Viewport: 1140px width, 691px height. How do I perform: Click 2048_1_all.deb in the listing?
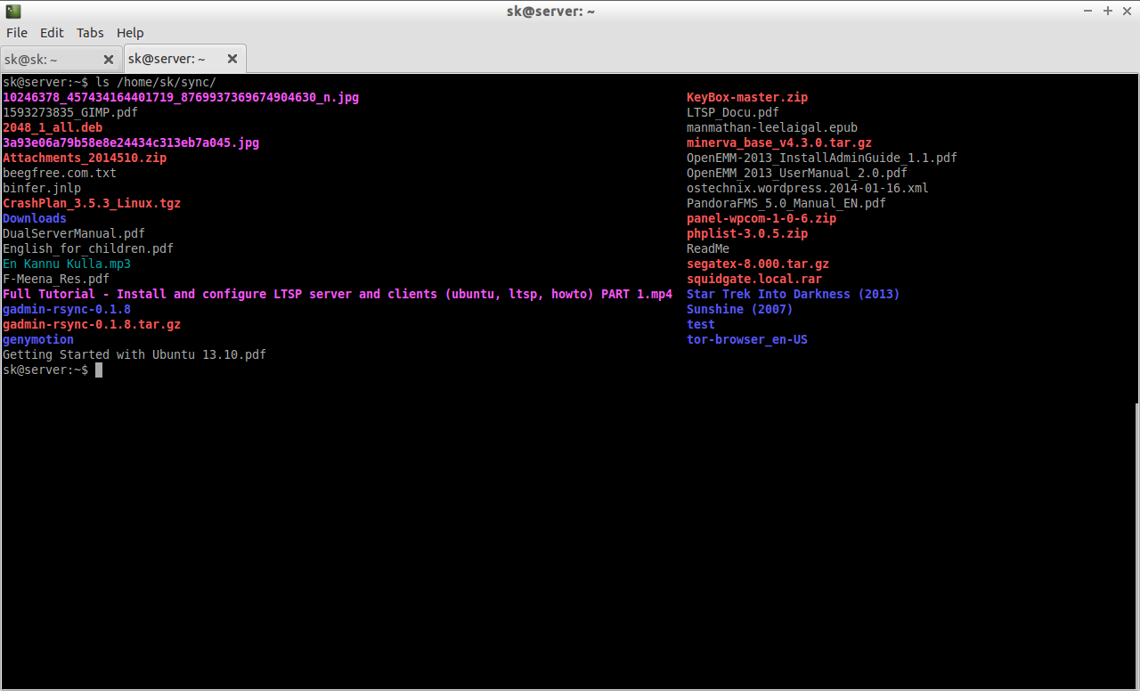[53, 127]
